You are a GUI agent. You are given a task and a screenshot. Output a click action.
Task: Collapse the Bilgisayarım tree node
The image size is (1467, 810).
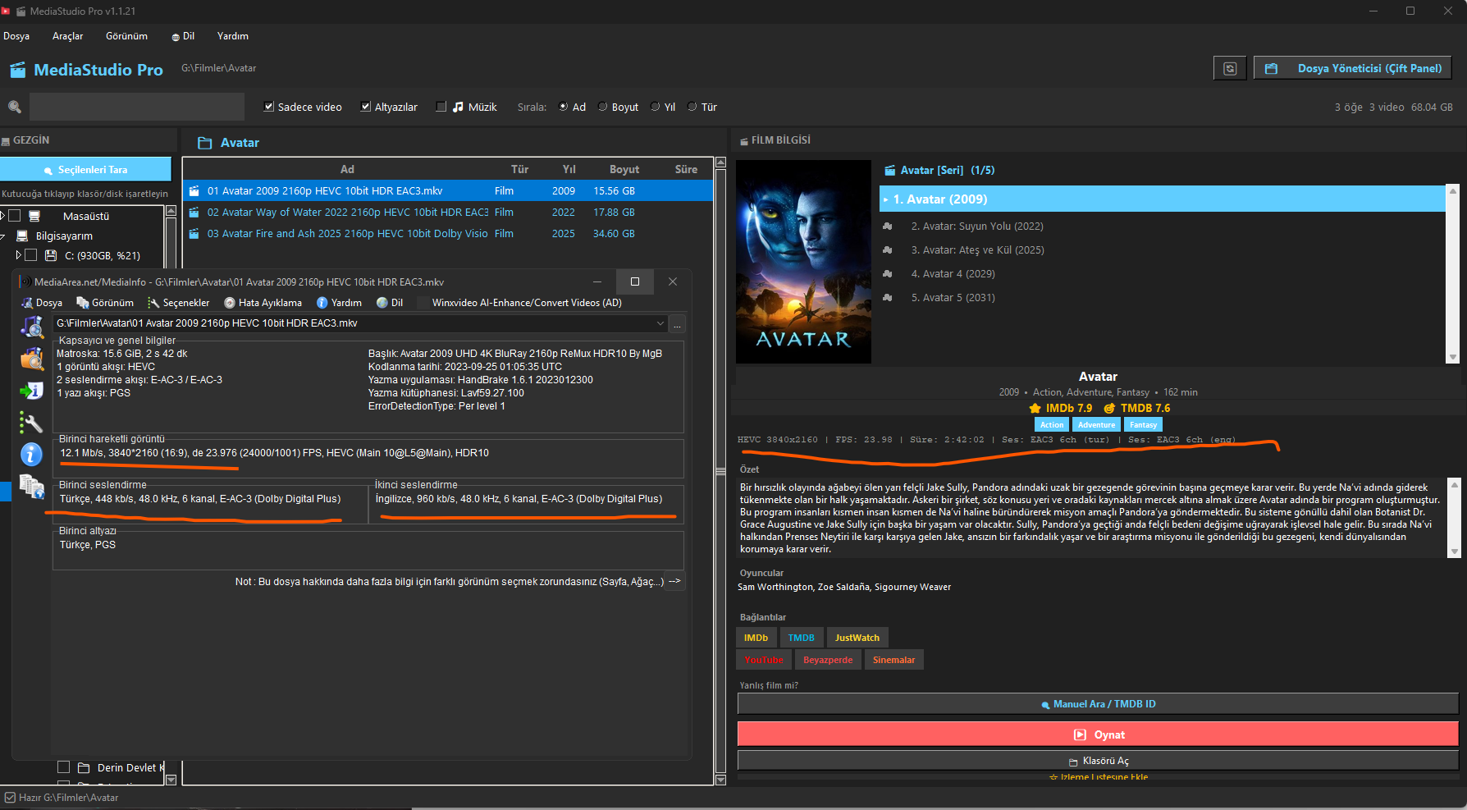point(3,236)
